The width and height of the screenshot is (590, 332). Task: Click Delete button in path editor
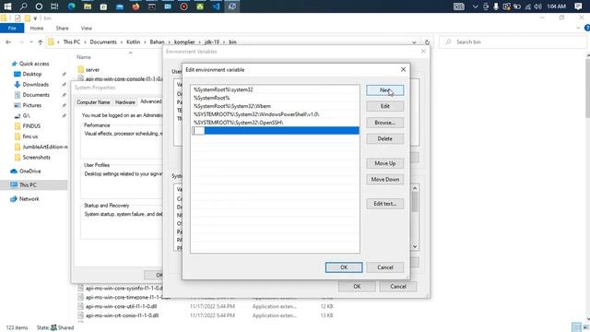point(385,138)
